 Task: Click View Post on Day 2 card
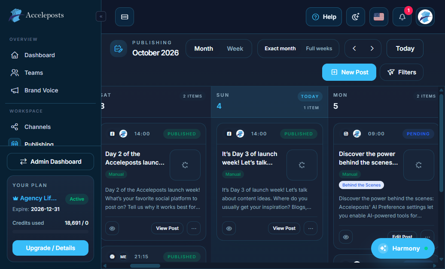(168, 228)
